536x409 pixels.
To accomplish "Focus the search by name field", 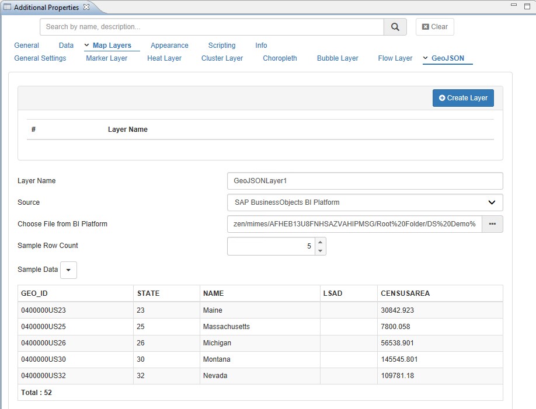I will 211,27.
